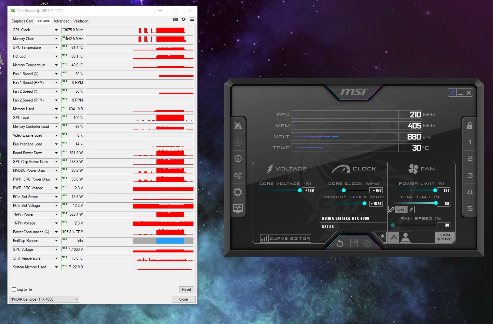Viewport: 493px width, 324px height.
Task: Expand the Hot Spot sensor dropdown
Action: pyautogui.click(x=56, y=56)
